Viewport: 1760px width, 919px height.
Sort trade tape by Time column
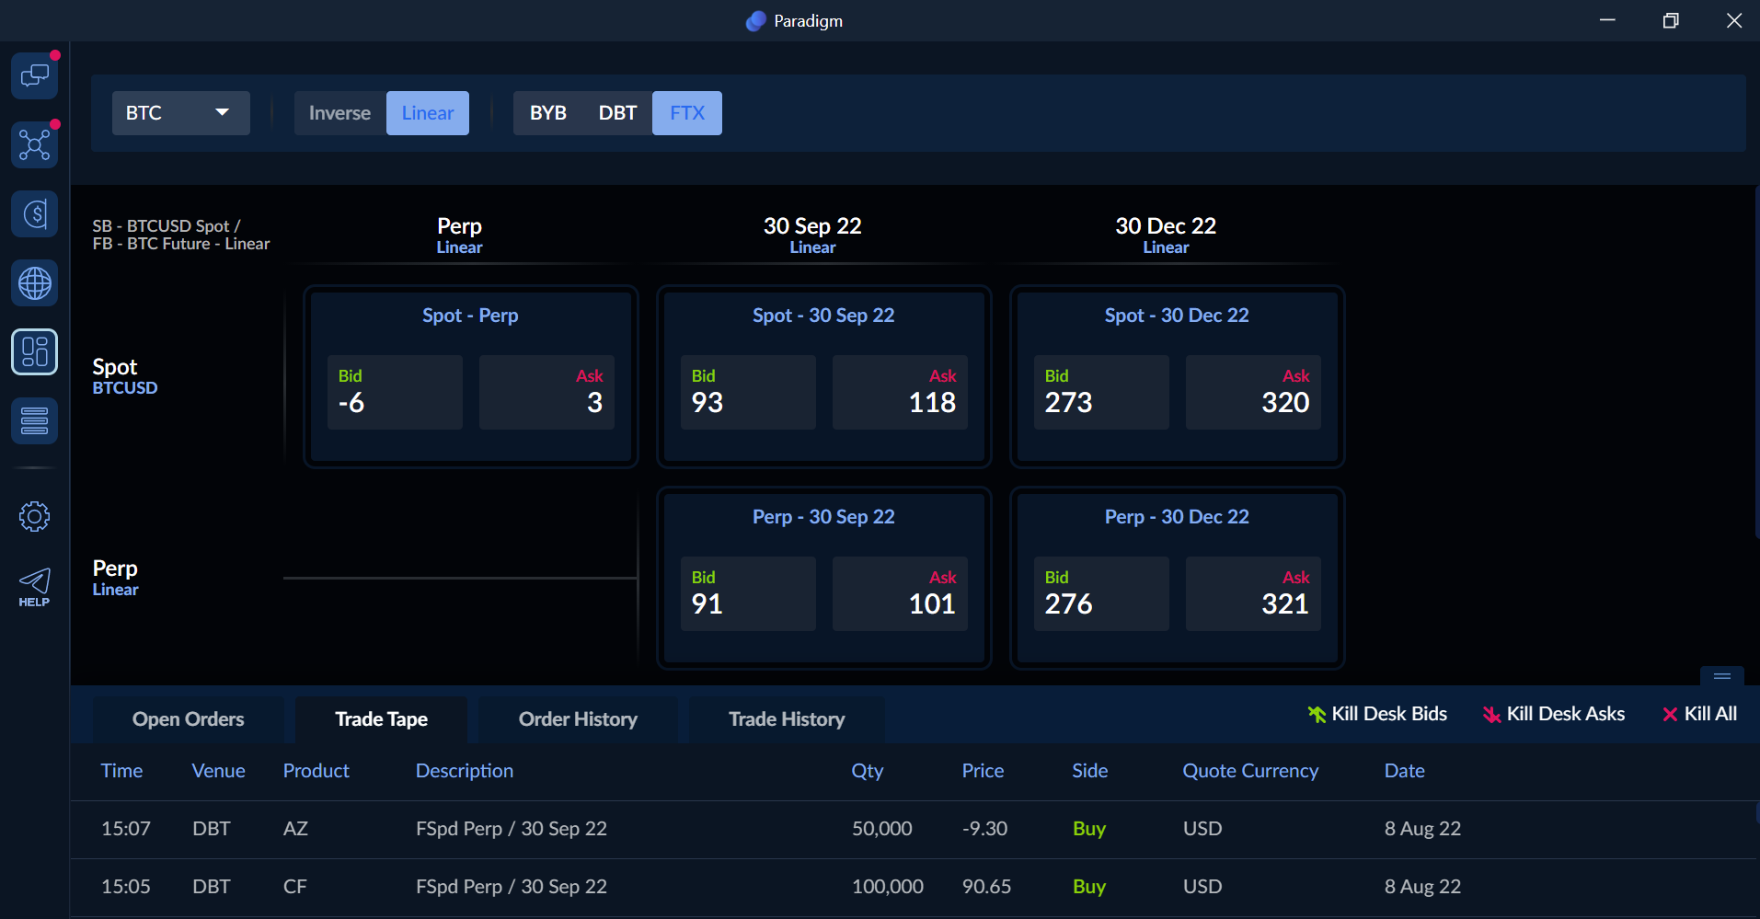121,771
